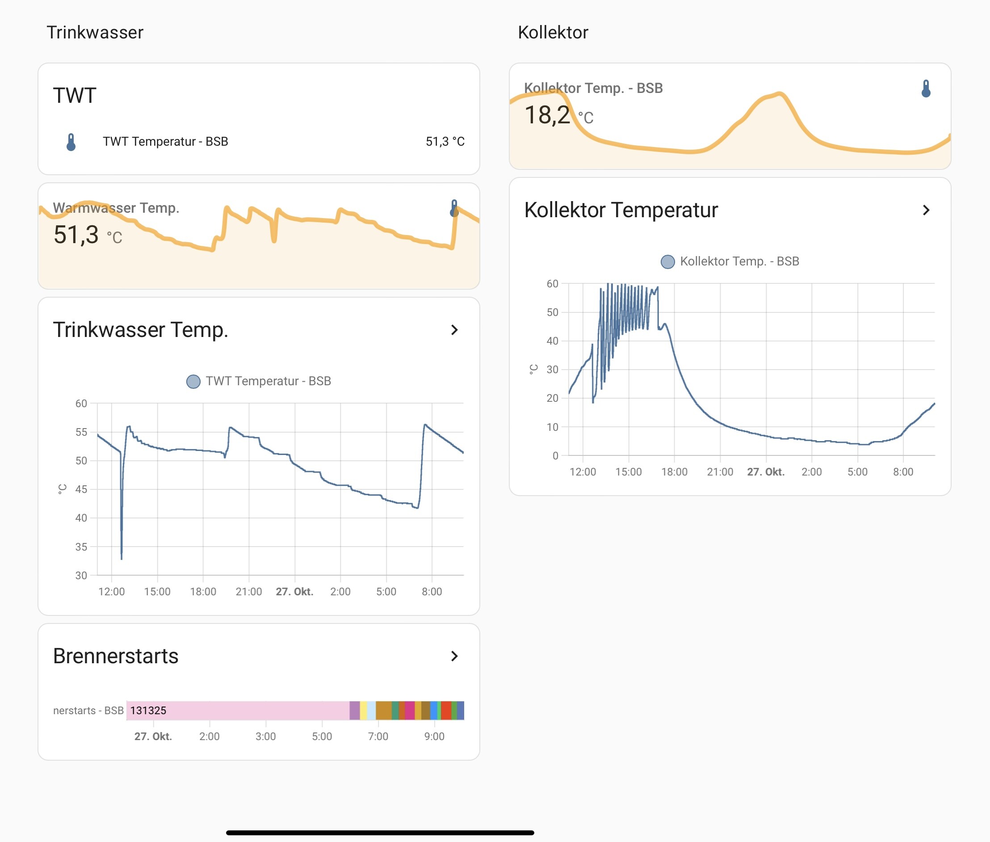Screen dimensions: 990x842
Task: Click the thermometer icon in Kollektor Temp. card
Action: click(x=926, y=89)
